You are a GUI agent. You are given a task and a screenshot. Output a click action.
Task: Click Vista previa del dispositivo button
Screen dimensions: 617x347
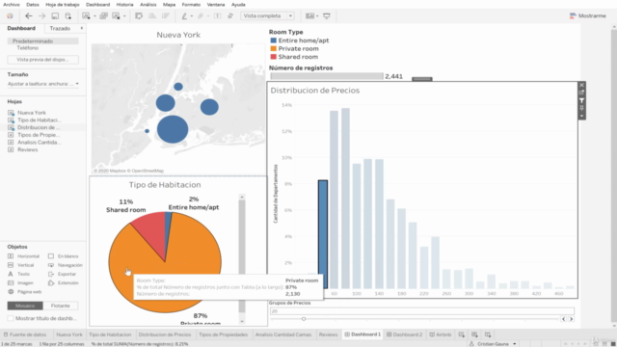[42, 60]
